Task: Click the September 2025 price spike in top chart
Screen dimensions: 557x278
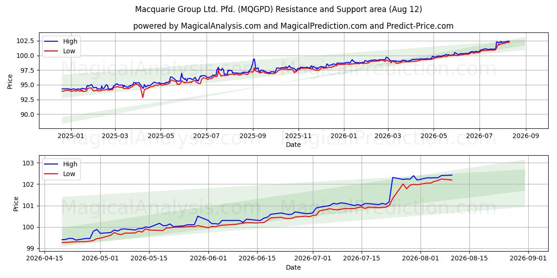Action: coord(254,59)
